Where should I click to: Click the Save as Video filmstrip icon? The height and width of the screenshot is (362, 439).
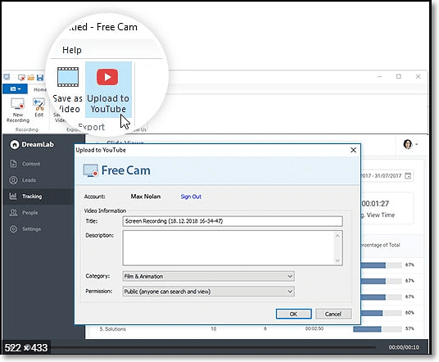tap(68, 77)
